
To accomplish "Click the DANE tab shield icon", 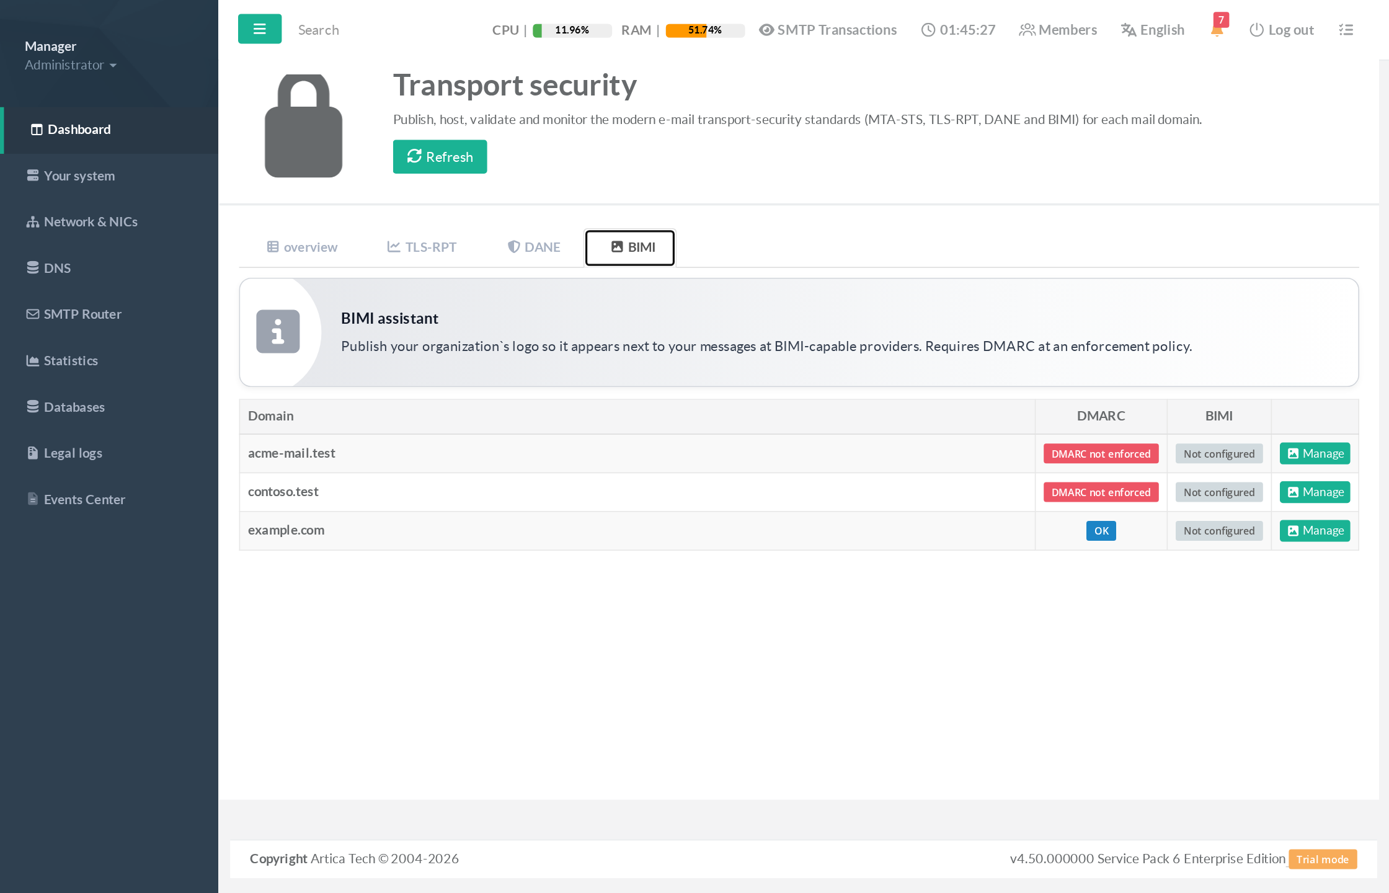I will (x=513, y=247).
